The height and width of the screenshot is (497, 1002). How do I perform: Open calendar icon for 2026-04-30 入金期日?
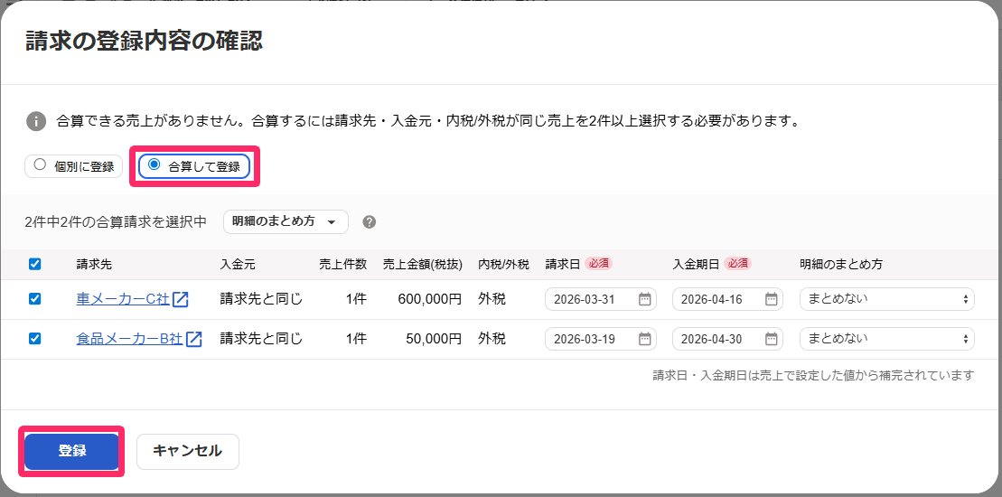pyautogui.click(x=772, y=339)
